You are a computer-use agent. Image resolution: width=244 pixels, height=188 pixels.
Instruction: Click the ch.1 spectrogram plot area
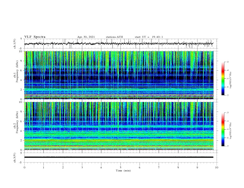point(119,75)
